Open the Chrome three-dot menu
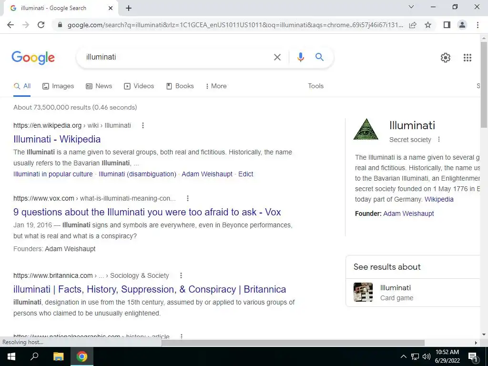The image size is (488, 366). (478, 25)
